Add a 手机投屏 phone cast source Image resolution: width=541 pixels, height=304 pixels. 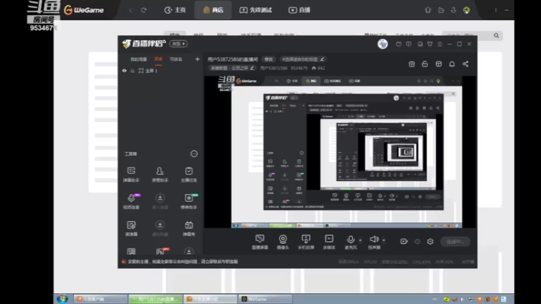click(x=306, y=242)
